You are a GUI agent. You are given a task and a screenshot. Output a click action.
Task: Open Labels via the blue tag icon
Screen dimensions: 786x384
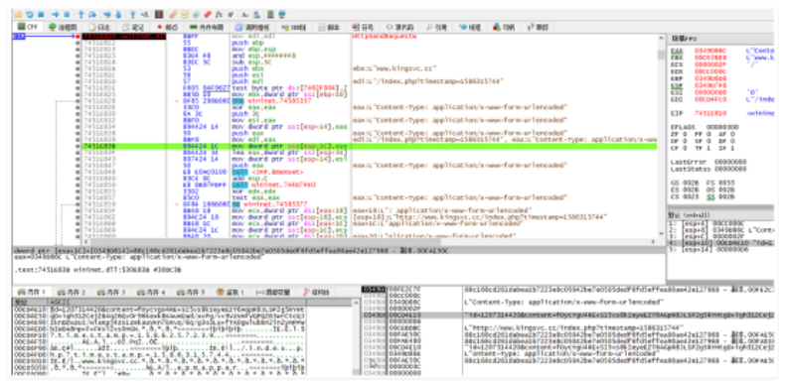[x=196, y=15]
